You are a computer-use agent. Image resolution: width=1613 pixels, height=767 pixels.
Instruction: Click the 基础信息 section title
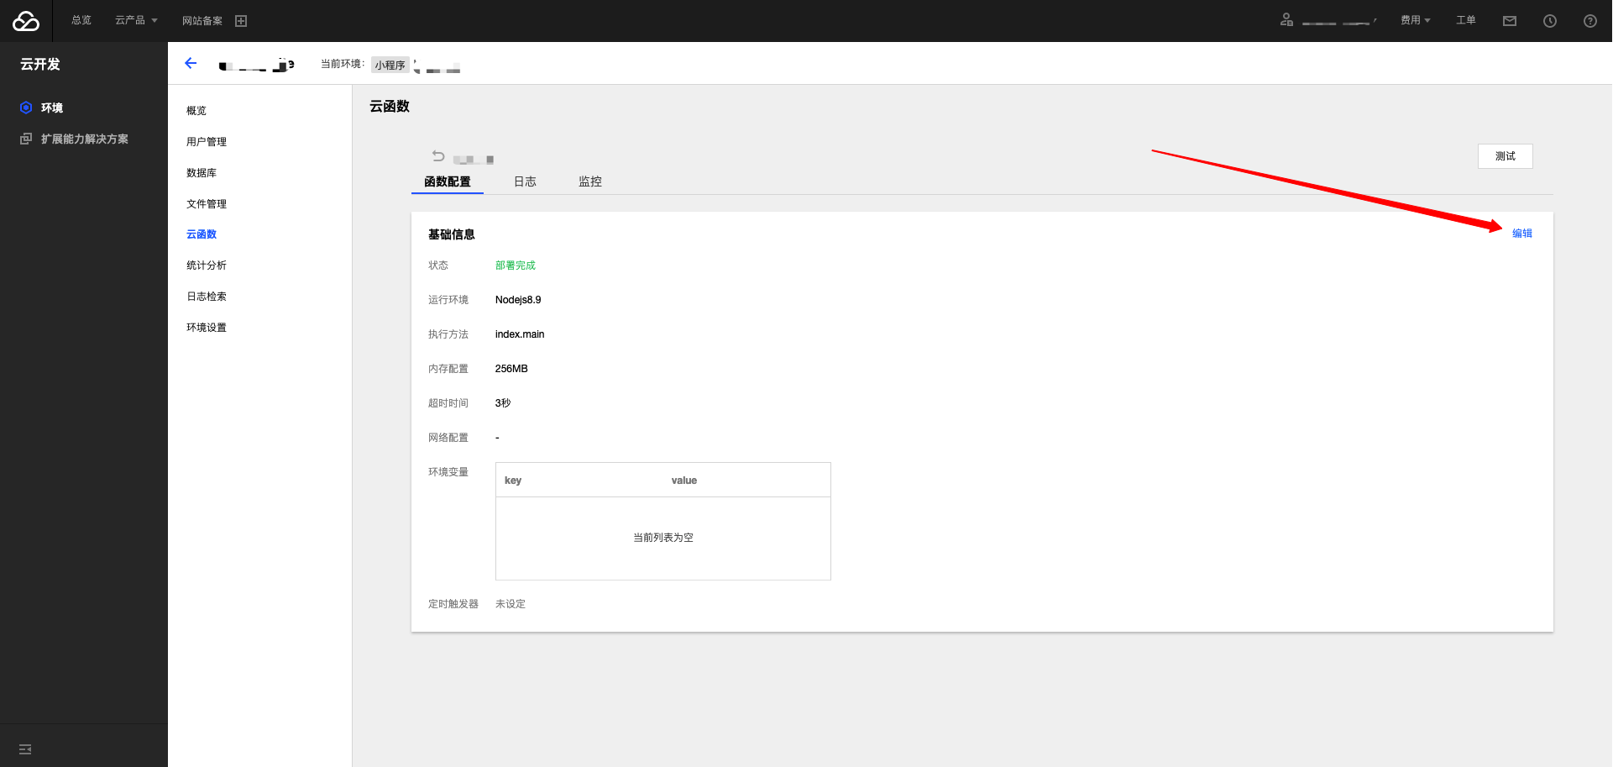pos(452,234)
